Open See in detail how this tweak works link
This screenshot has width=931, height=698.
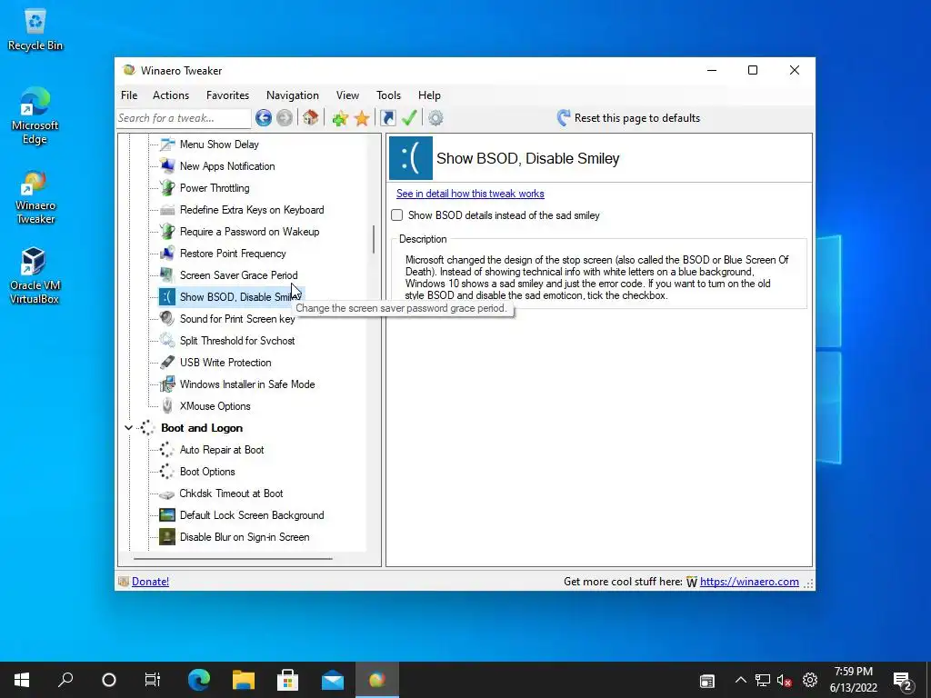(470, 194)
